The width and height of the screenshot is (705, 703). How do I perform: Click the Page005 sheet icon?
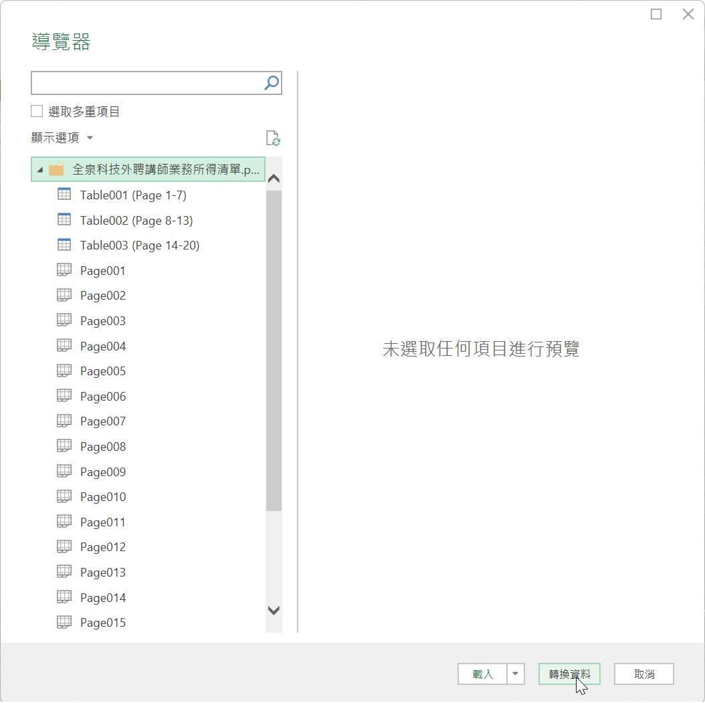(x=64, y=371)
